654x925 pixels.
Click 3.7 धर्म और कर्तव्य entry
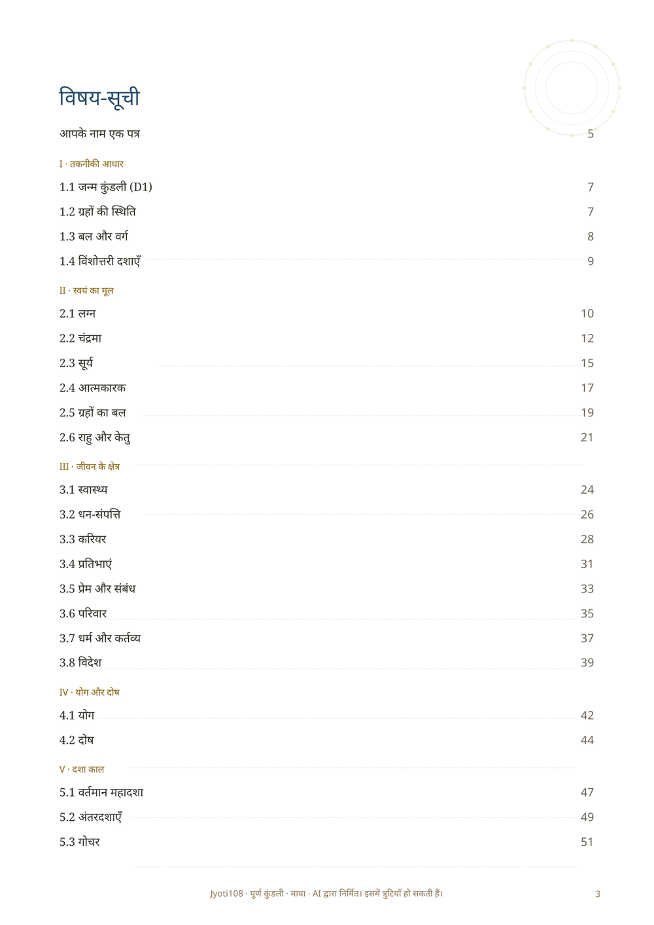point(326,638)
